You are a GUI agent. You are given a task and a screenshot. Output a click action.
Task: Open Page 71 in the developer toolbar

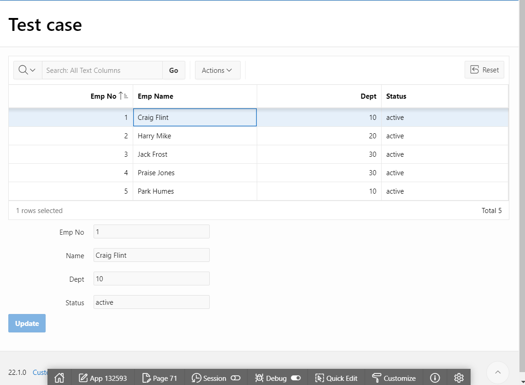159,378
